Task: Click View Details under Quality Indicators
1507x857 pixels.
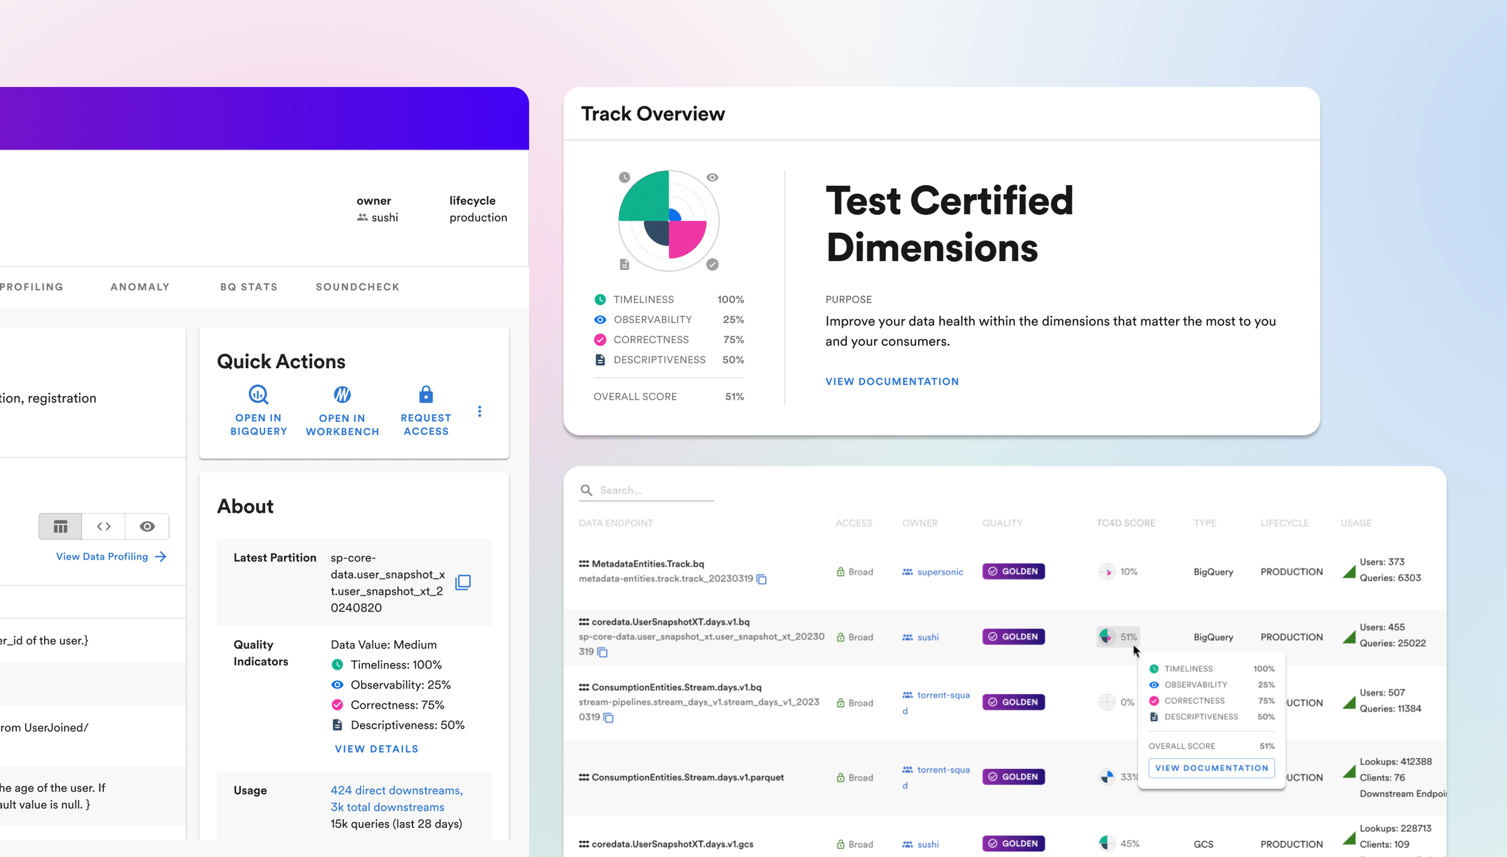Action: 376,749
